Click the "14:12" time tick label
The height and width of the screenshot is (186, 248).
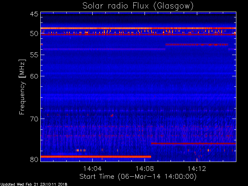(197, 169)
